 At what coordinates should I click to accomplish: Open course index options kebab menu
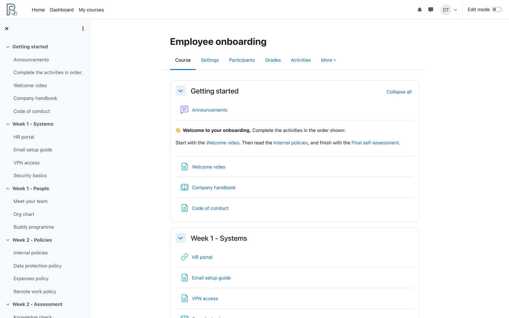83,29
